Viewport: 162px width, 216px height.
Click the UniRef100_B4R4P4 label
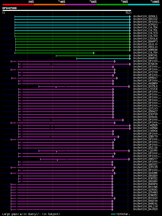coord(145,184)
